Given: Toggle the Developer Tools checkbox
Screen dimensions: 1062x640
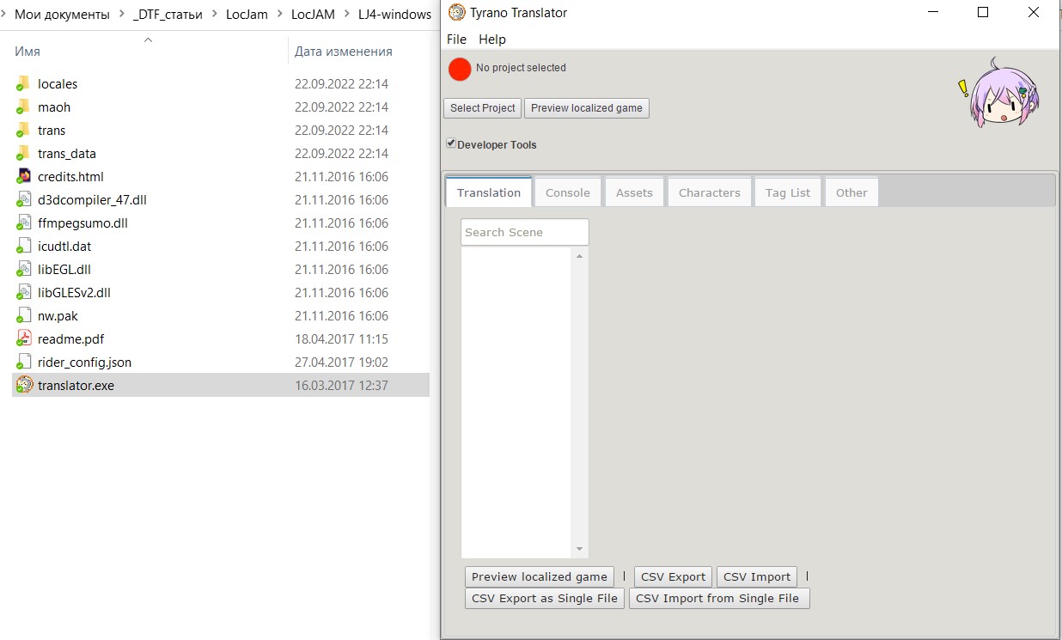Looking at the screenshot, I should pyautogui.click(x=451, y=143).
